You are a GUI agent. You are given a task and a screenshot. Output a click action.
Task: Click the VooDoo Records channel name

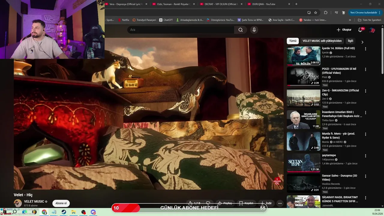[331, 184]
